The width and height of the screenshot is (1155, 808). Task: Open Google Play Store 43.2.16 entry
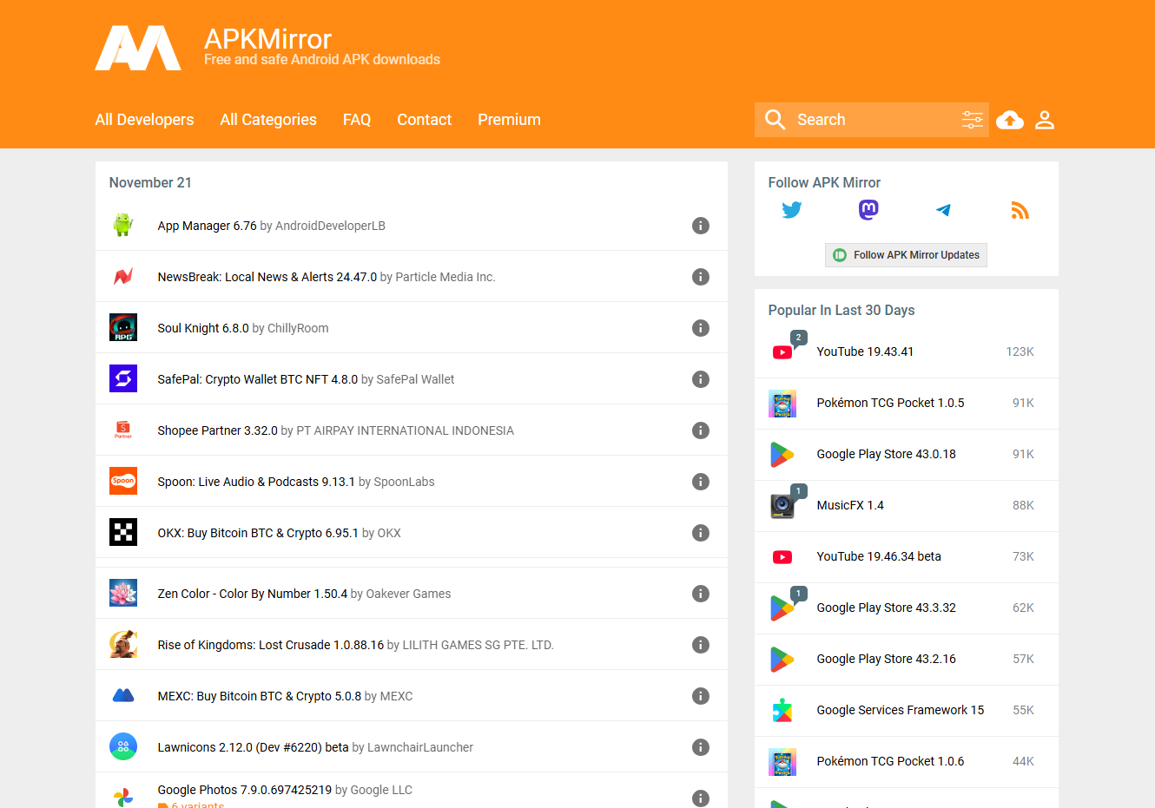[886, 659]
